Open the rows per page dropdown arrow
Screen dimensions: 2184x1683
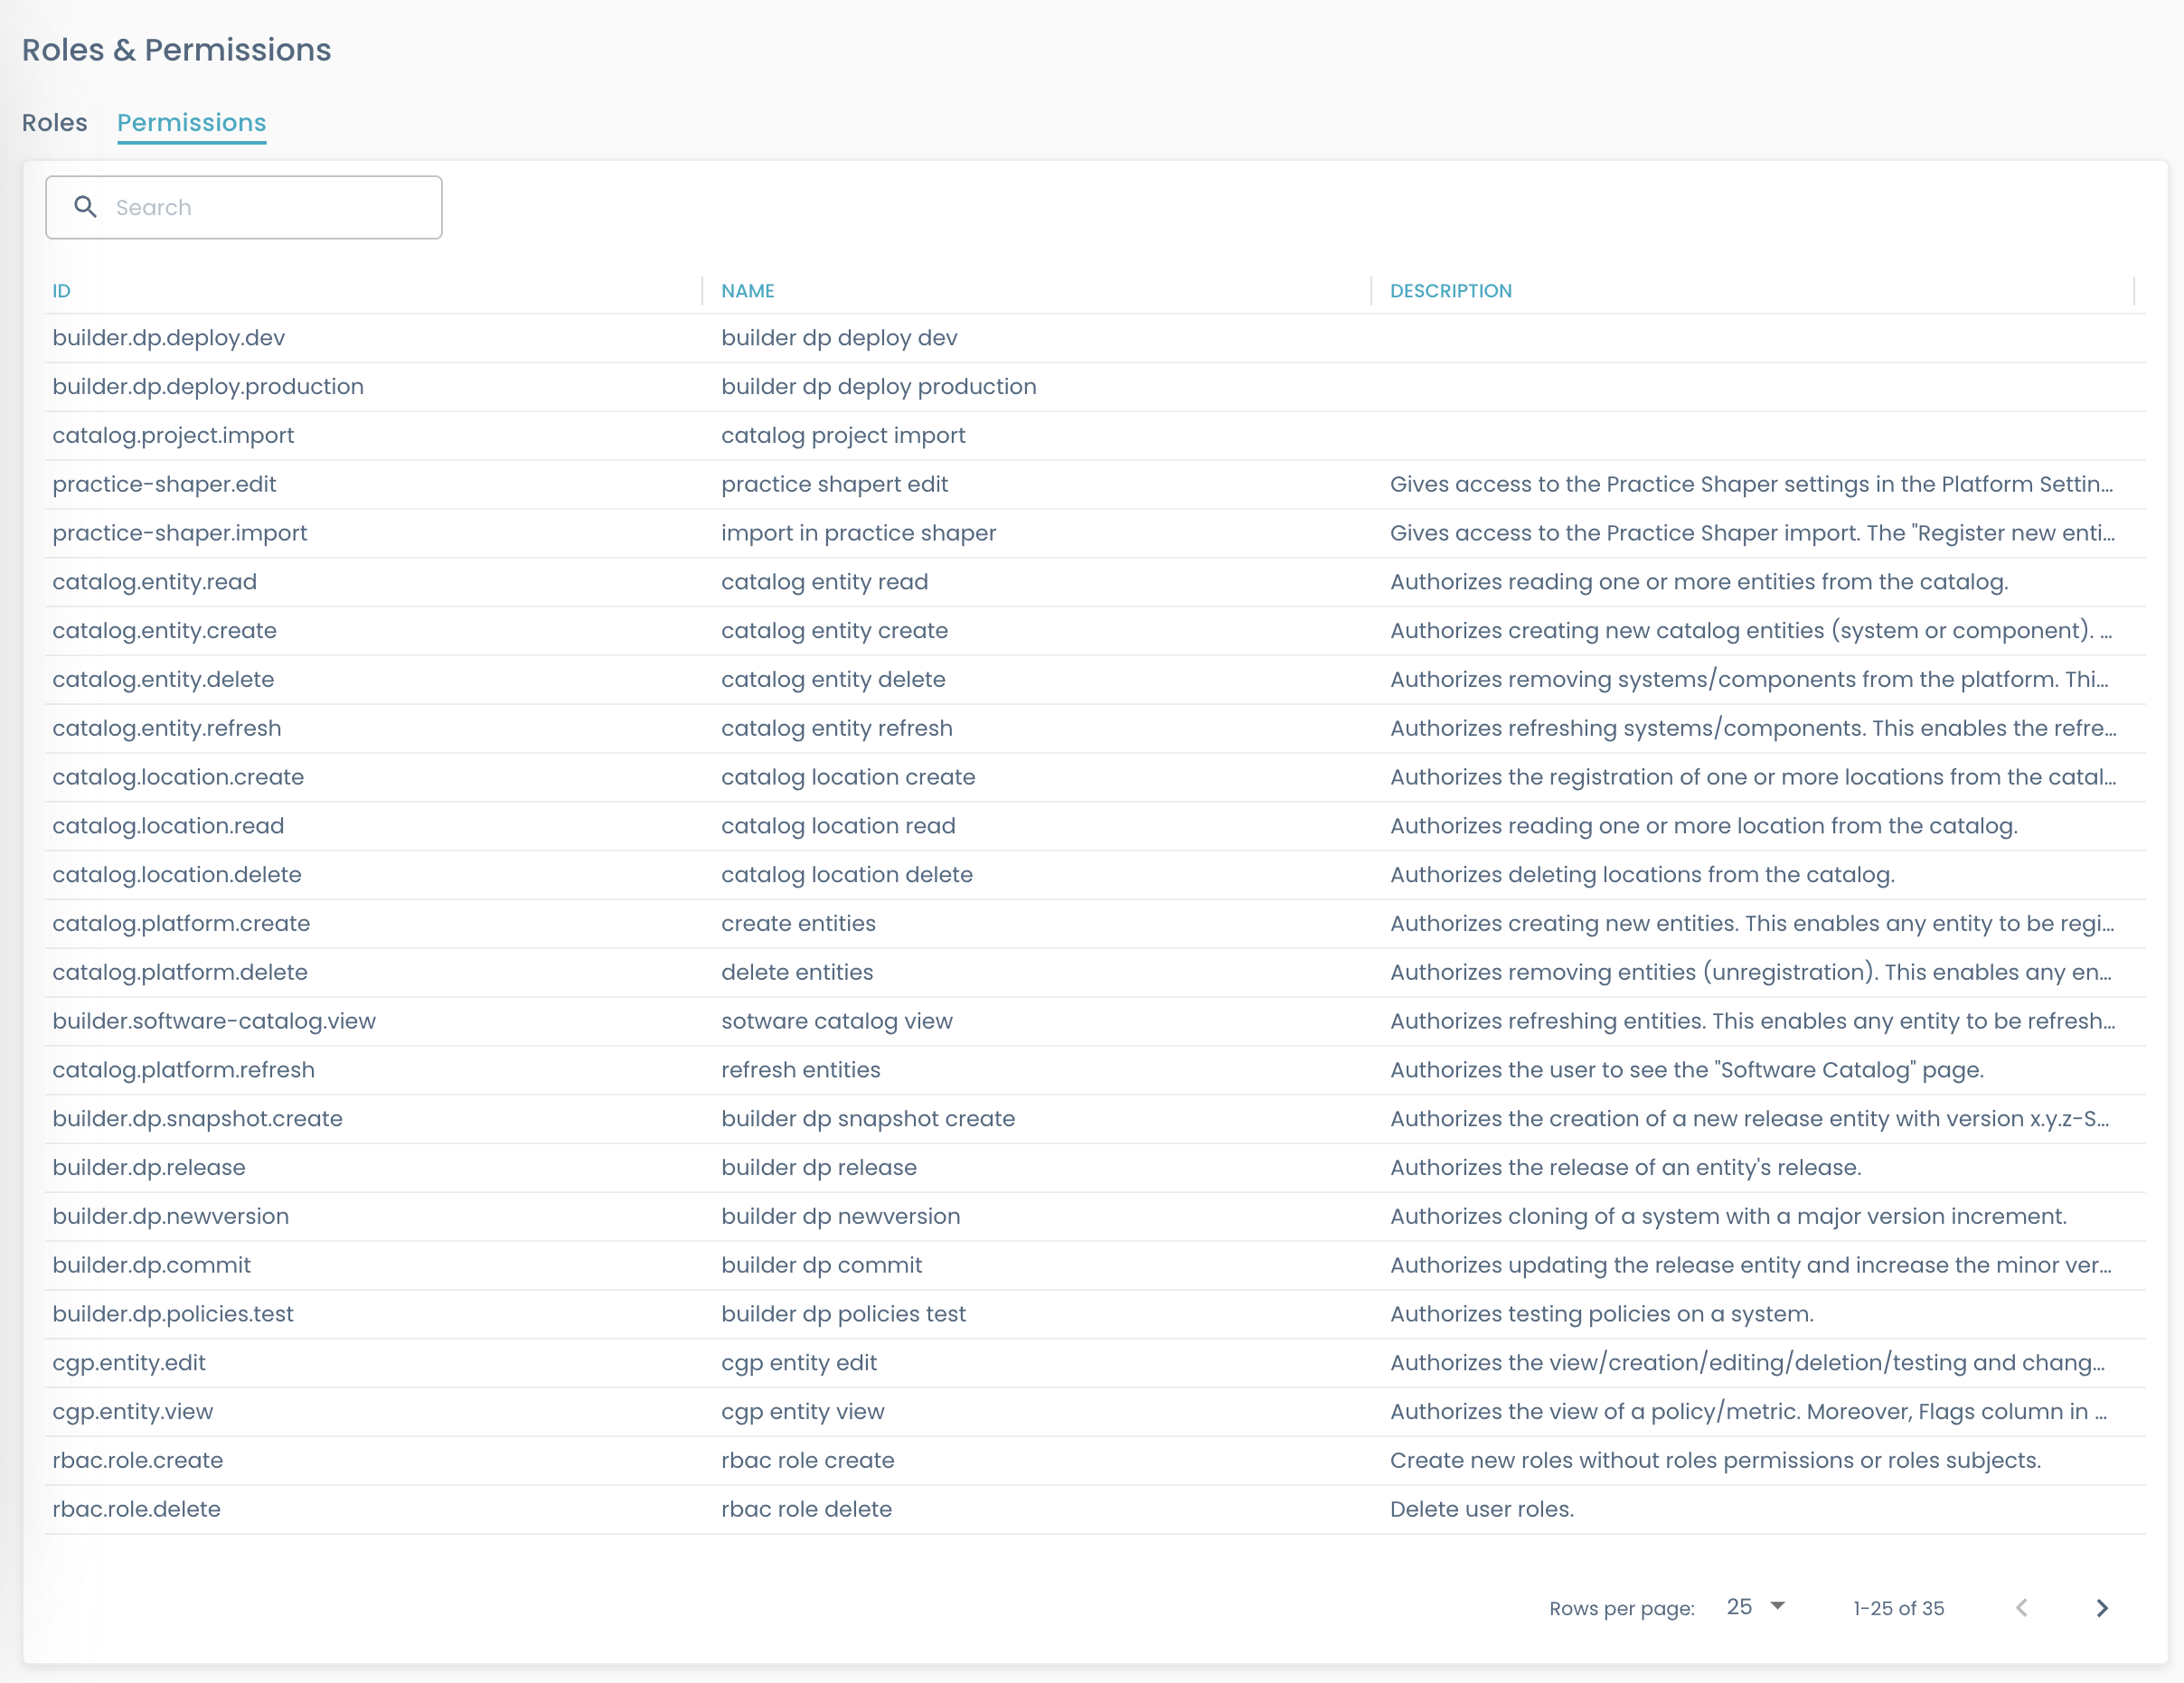tap(1777, 1606)
